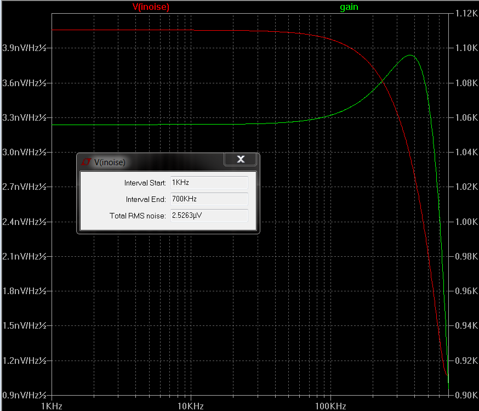This screenshot has width=479, height=411.
Task: Click the 1KHz frequency axis label
Action: pyautogui.click(x=52, y=406)
